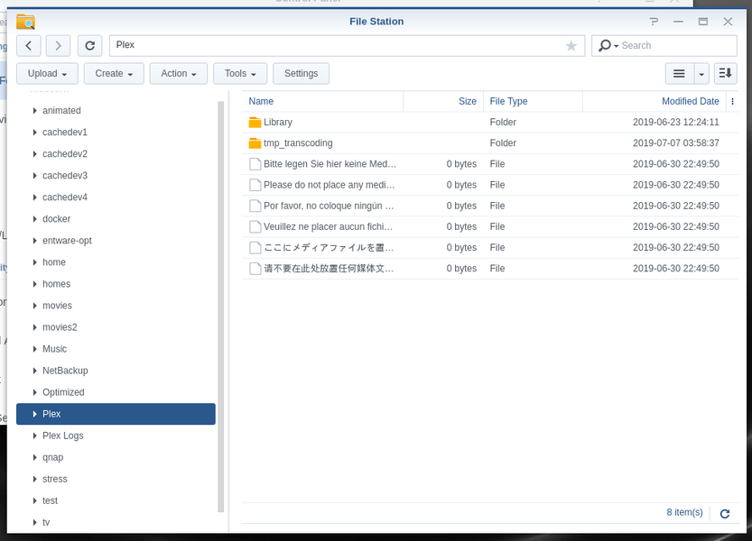Reload the folder using the toolbar refresh button
752x541 pixels.
[x=89, y=45]
